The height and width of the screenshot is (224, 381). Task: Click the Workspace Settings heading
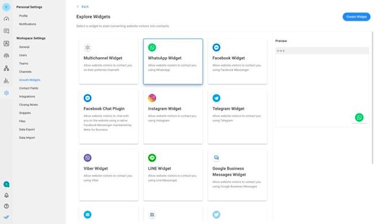(31, 38)
